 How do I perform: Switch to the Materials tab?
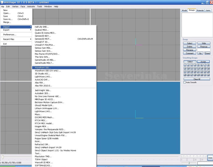click(x=200, y=10)
